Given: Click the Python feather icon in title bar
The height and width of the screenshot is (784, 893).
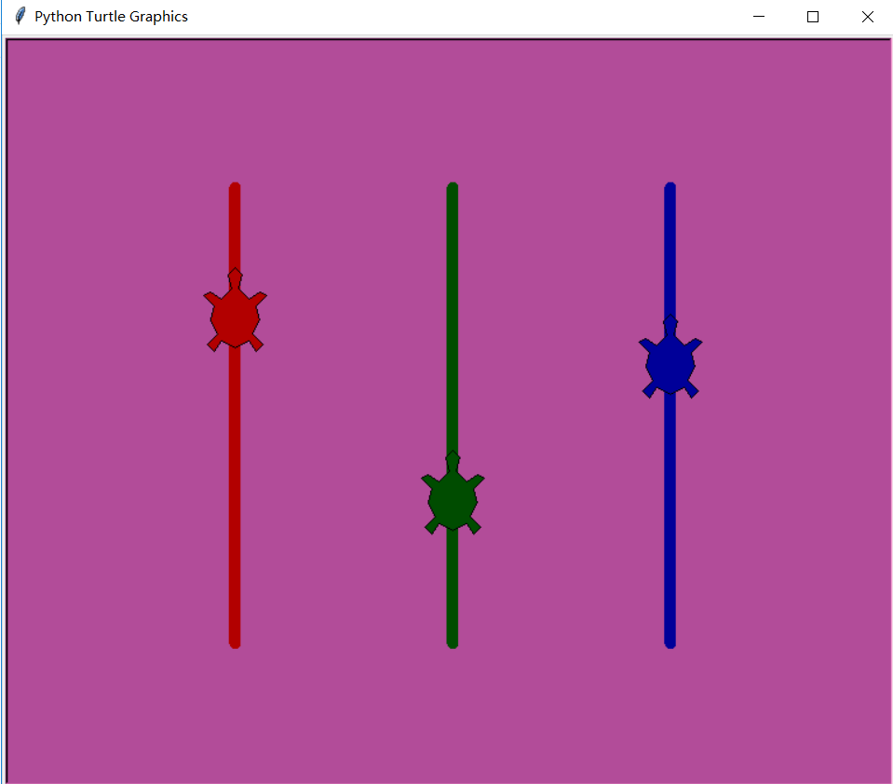Looking at the screenshot, I should [20, 16].
